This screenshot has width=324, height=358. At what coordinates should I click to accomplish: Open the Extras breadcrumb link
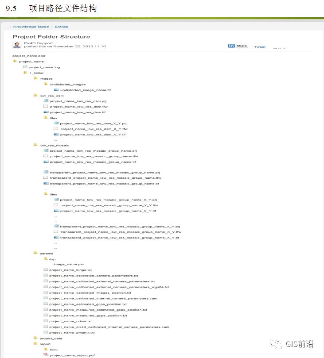[61, 27]
